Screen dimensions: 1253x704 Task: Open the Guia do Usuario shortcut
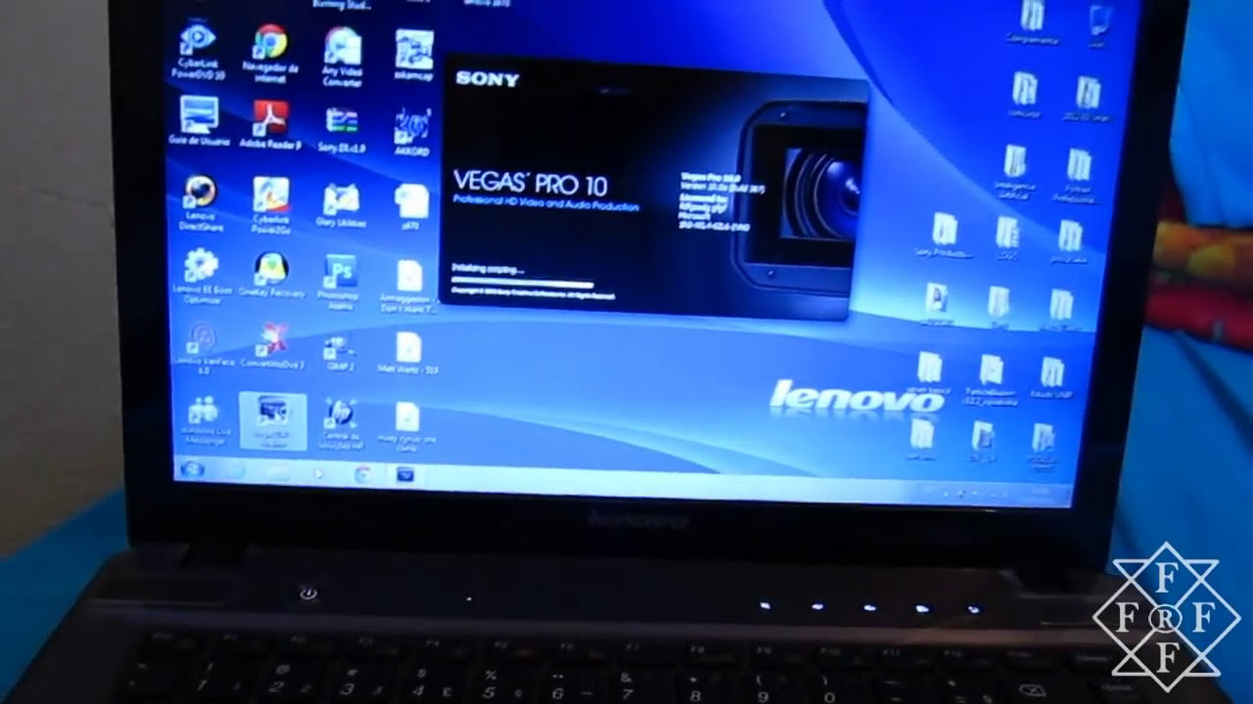(199, 121)
